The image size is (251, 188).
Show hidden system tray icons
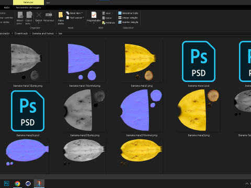247,183
